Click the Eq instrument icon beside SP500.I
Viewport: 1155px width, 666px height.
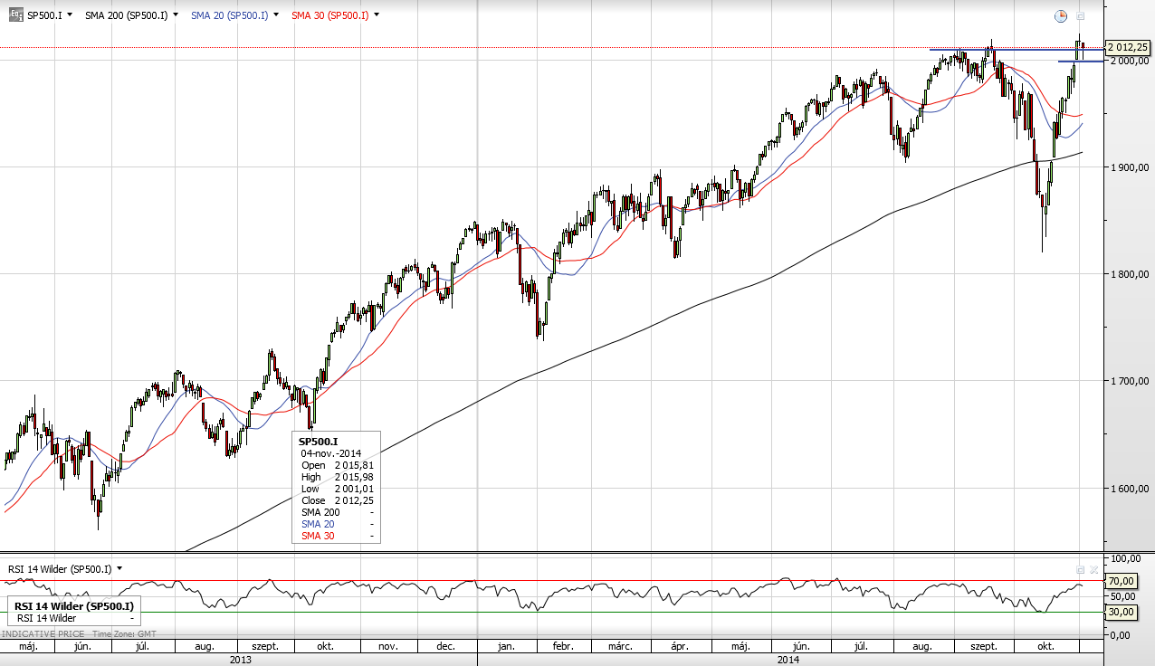point(15,14)
